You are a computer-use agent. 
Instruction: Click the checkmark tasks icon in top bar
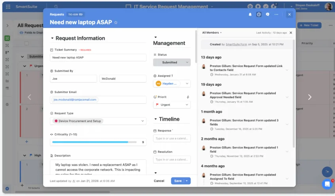pyautogui.click(x=266, y=6)
